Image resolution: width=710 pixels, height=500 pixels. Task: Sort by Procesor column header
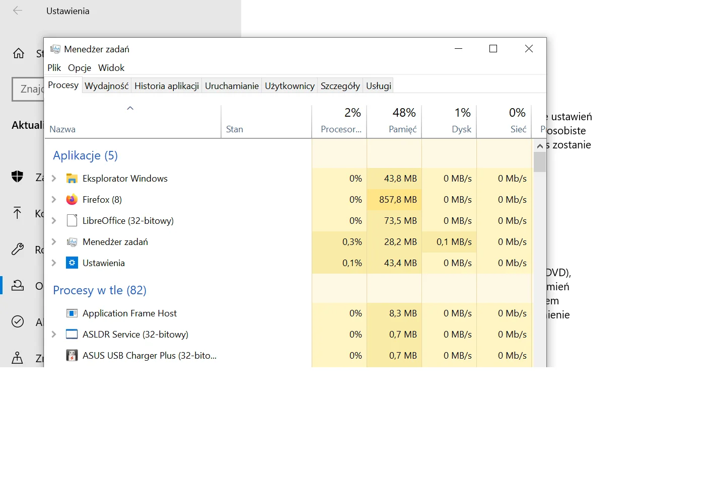click(x=339, y=121)
